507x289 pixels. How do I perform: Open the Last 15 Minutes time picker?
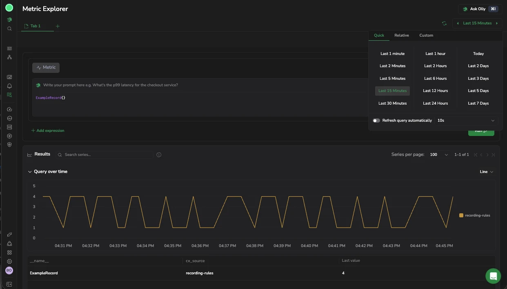tap(477, 23)
